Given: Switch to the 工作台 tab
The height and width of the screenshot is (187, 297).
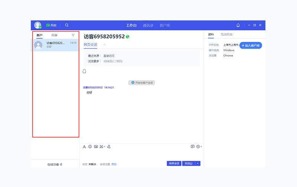Looking at the screenshot, I should click(131, 25).
